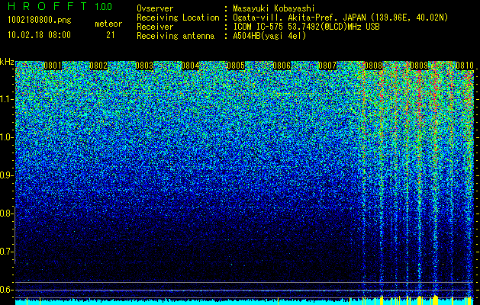Click the 0808 time marker label

373,66
